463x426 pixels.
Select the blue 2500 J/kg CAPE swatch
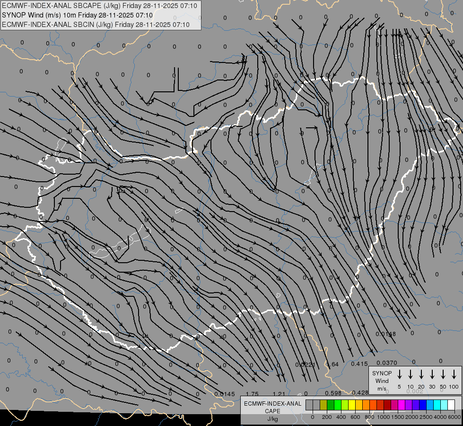(x=423, y=405)
